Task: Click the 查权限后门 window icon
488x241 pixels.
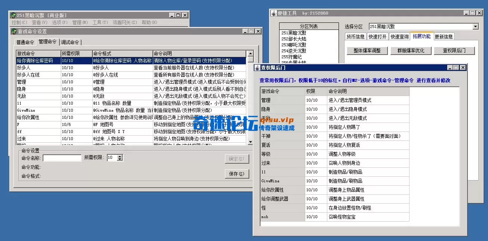Action: click(258, 67)
